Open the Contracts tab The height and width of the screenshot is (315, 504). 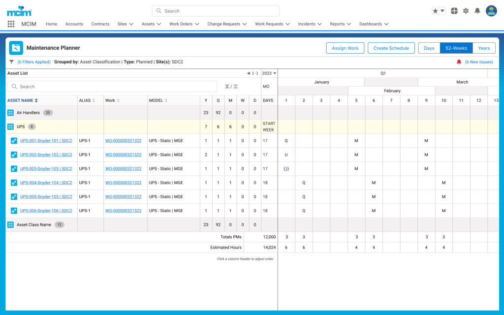click(x=100, y=24)
